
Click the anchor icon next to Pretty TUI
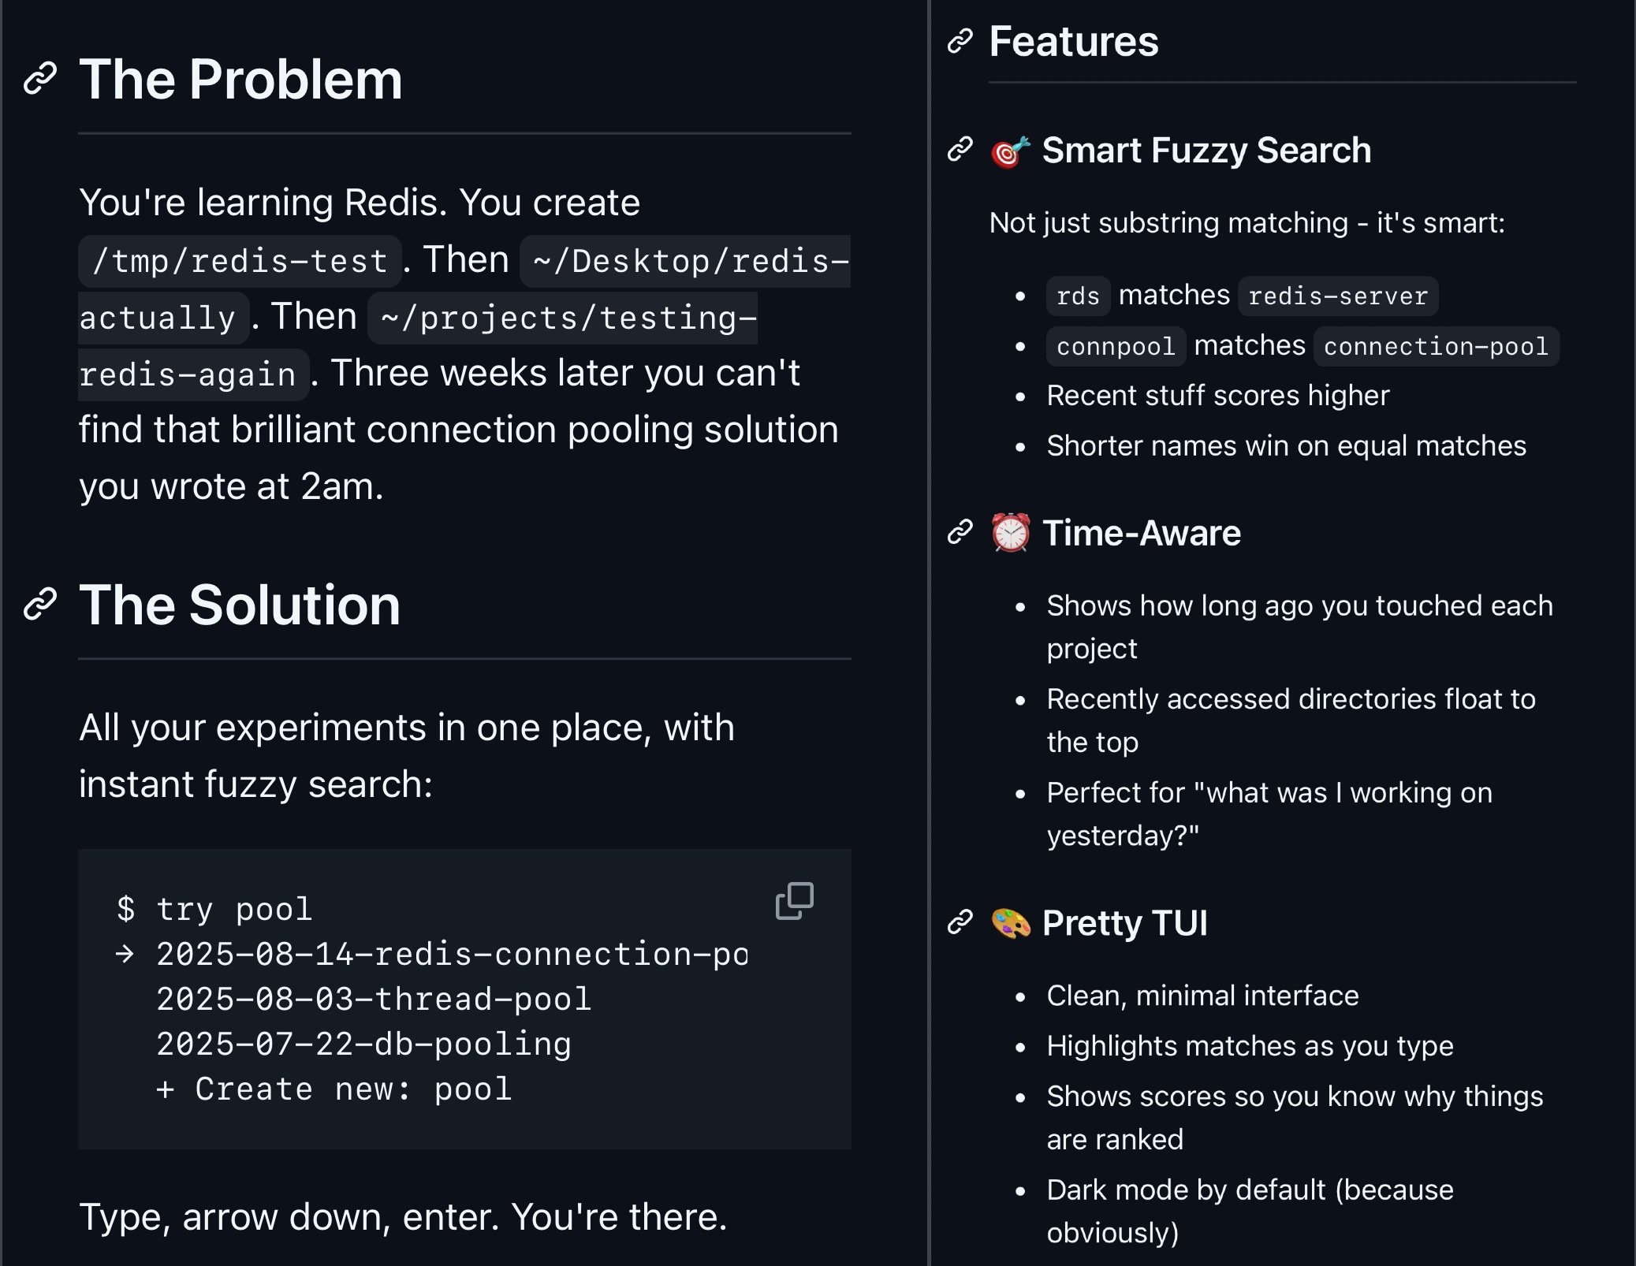960,922
